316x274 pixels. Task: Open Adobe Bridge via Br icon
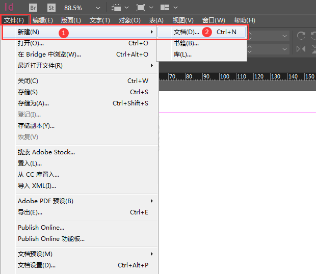pyautogui.click(x=33, y=8)
